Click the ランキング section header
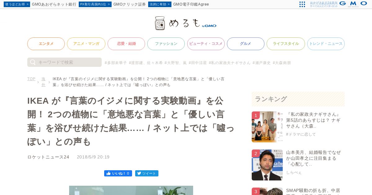The width and height of the screenshot is (372, 195). [298, 99]
